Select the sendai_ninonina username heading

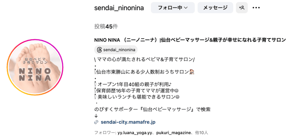click(119, 8)
